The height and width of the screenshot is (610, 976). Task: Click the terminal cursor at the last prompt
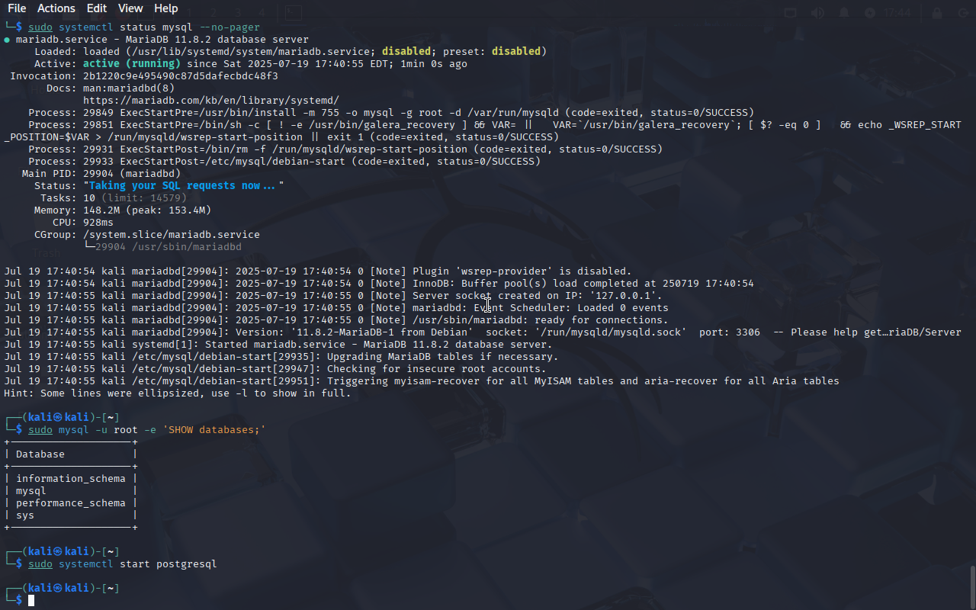pyautogui.click(x=32, y=601)
